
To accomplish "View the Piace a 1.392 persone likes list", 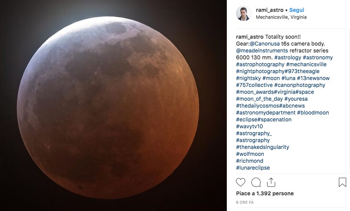I will [x=265, y=193].
